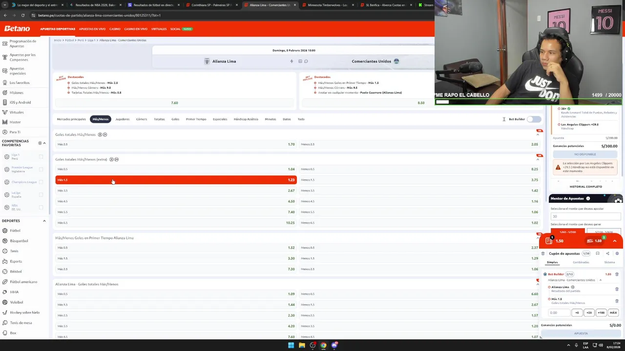
Task: Reload the page in Chrome
Action: pos(22,15)
